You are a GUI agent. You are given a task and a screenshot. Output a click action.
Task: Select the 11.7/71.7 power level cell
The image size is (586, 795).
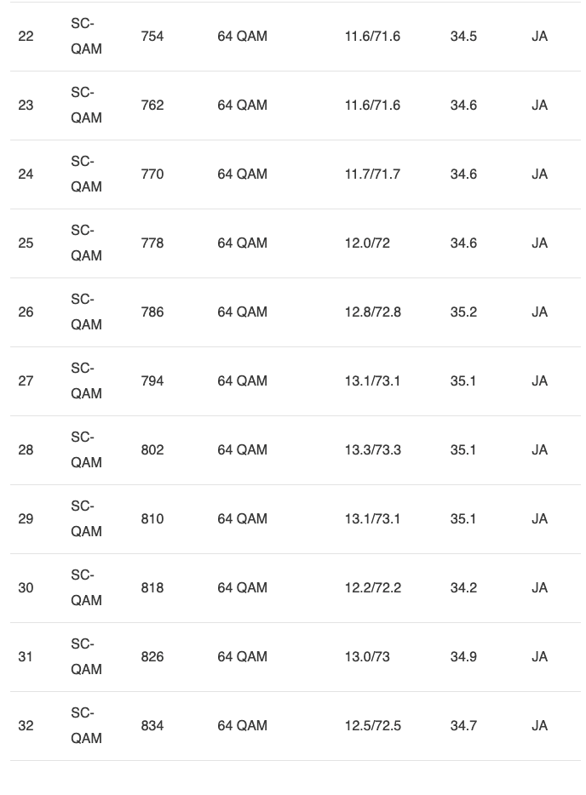(372, 174)
